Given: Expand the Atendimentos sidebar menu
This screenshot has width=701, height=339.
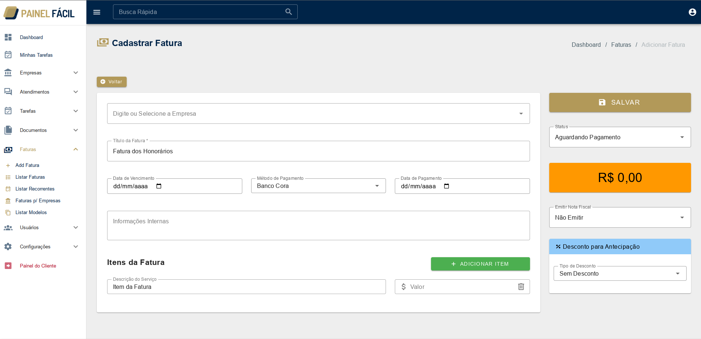Looking at the screenshot, I should tap(76, 92).
